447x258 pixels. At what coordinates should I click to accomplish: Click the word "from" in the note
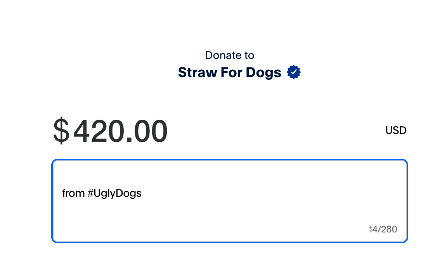coord(73,193)
